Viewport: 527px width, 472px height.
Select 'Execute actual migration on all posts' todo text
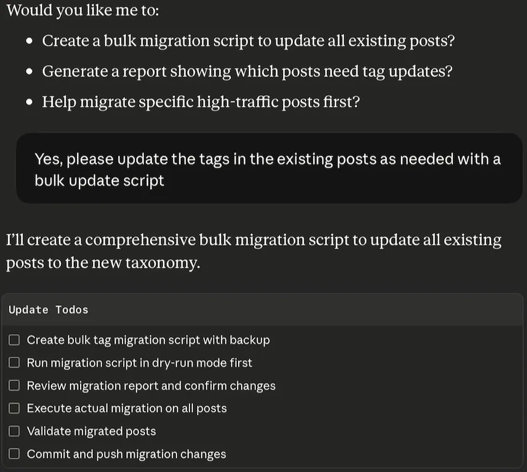[127, 408]
